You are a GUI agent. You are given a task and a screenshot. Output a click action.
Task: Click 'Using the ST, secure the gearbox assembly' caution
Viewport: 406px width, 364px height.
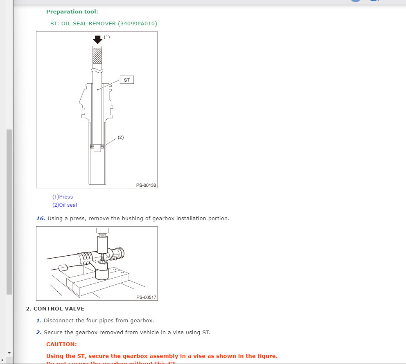(162, 356)
